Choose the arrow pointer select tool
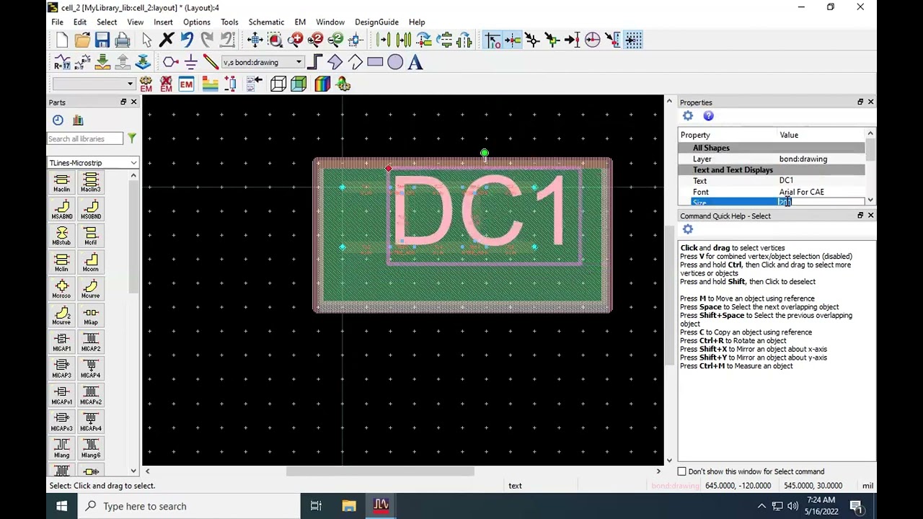This screenshot has height=519, width=923. (x=146, y=40)
